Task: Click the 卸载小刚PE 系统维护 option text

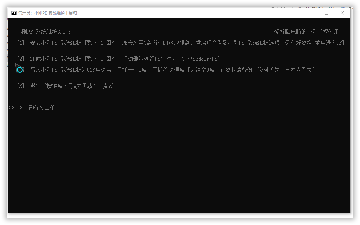Action: 56,59
